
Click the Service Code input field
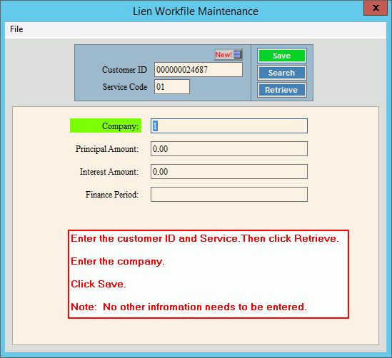172,87
